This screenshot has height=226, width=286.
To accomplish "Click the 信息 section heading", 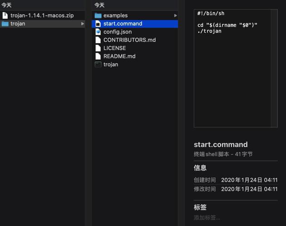I will (x=200, y=168).
